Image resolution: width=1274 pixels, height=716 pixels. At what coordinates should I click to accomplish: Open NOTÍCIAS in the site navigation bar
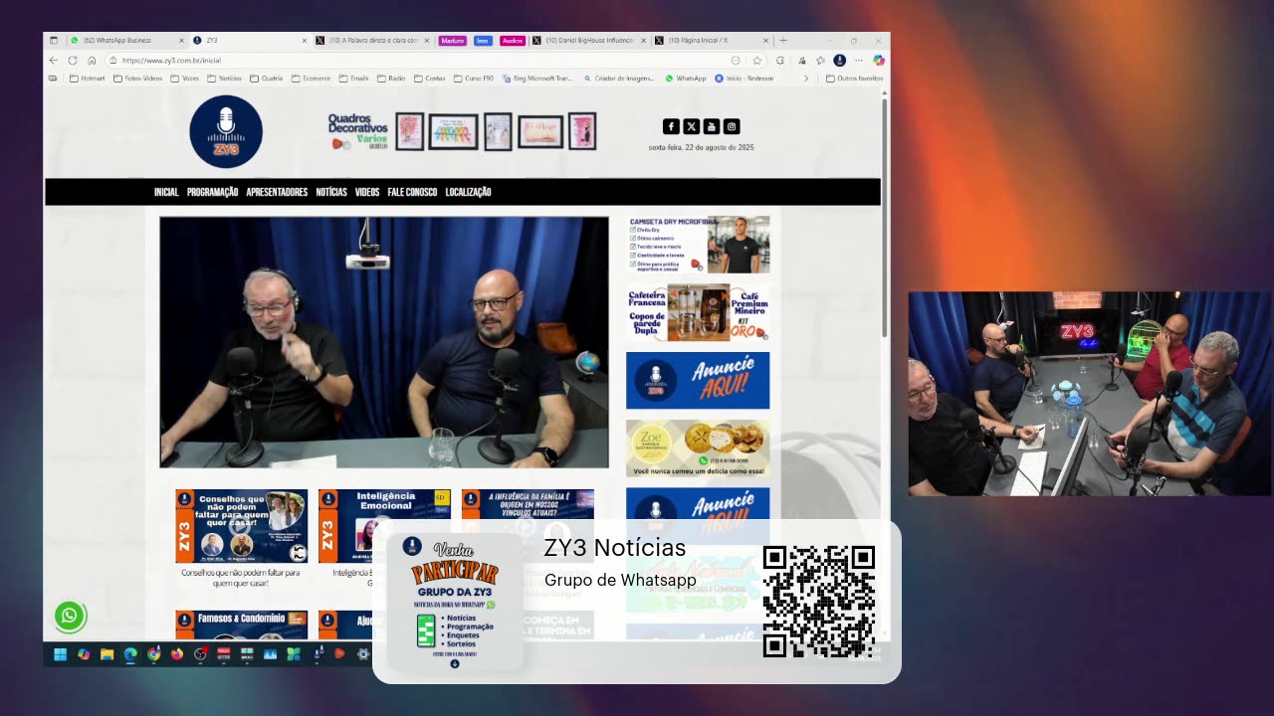(x=331, y=192)
